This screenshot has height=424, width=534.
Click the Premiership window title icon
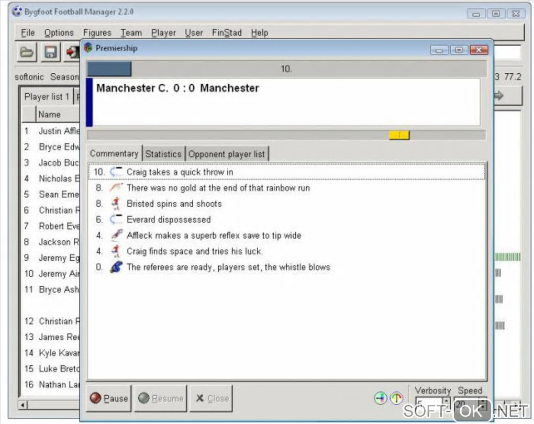pos(88,48)
